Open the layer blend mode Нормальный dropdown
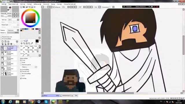185x104 pixels. pyautogui.click(x=13, y=30)
